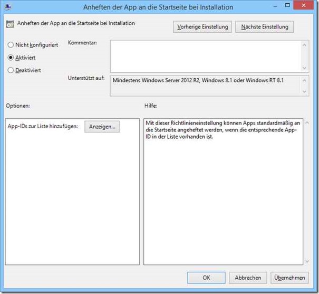
Task: Select the 'Aktiviert' radio button
Action: tap(11, 58)
